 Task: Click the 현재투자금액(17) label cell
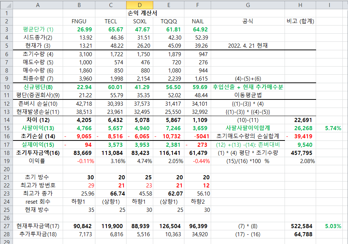38,226
